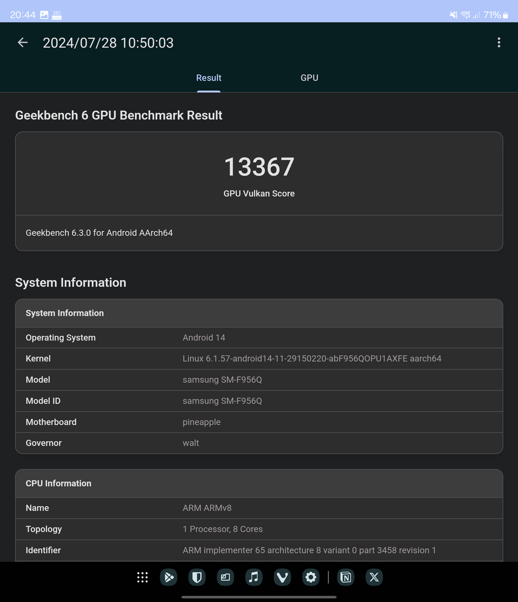Tap the Operating System row label
This screenshot has width=518, height=602.
tap(60, 338)
